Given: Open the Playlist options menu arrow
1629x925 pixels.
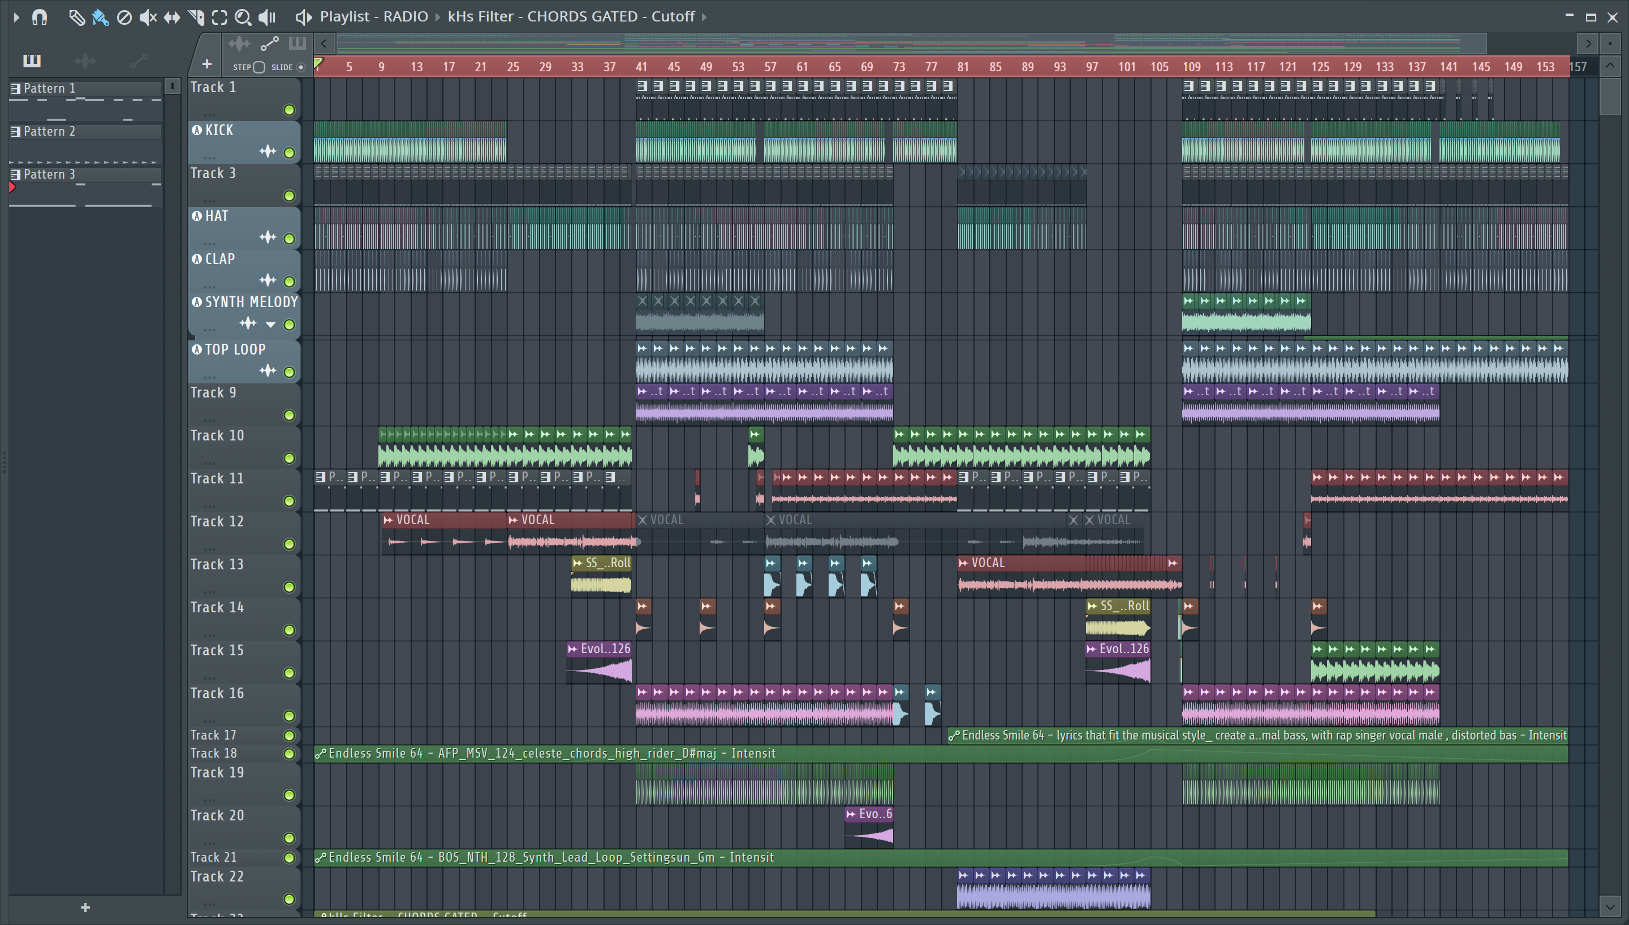Looking at the screenshot, I should pyautogui.click(x=16, y=17).
